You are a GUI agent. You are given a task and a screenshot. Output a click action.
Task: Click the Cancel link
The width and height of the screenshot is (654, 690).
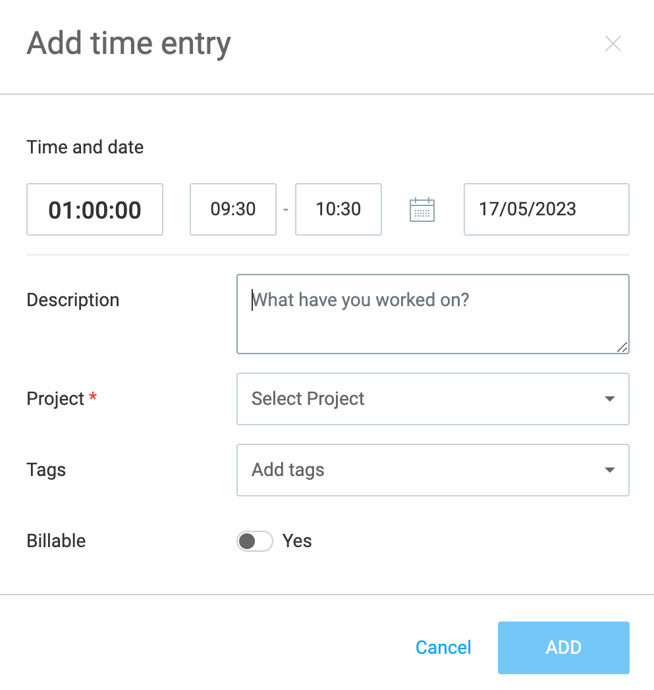pos(443,647)
